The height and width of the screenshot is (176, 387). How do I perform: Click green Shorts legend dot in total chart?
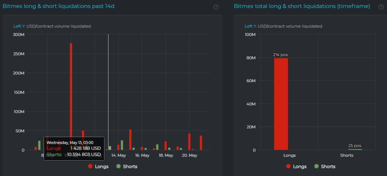pos(316,166)
